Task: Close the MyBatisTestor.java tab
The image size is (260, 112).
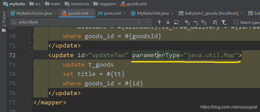Action: (x=55, y=13)
